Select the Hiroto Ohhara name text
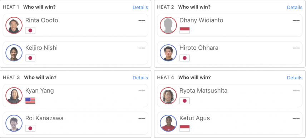Image resolution: width=306 pixels, height=138 pixels. (199, 48)
